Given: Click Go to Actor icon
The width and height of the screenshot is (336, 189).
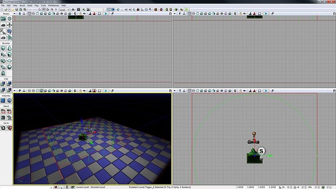Looking at the screenshot, I should pos(3,128).
